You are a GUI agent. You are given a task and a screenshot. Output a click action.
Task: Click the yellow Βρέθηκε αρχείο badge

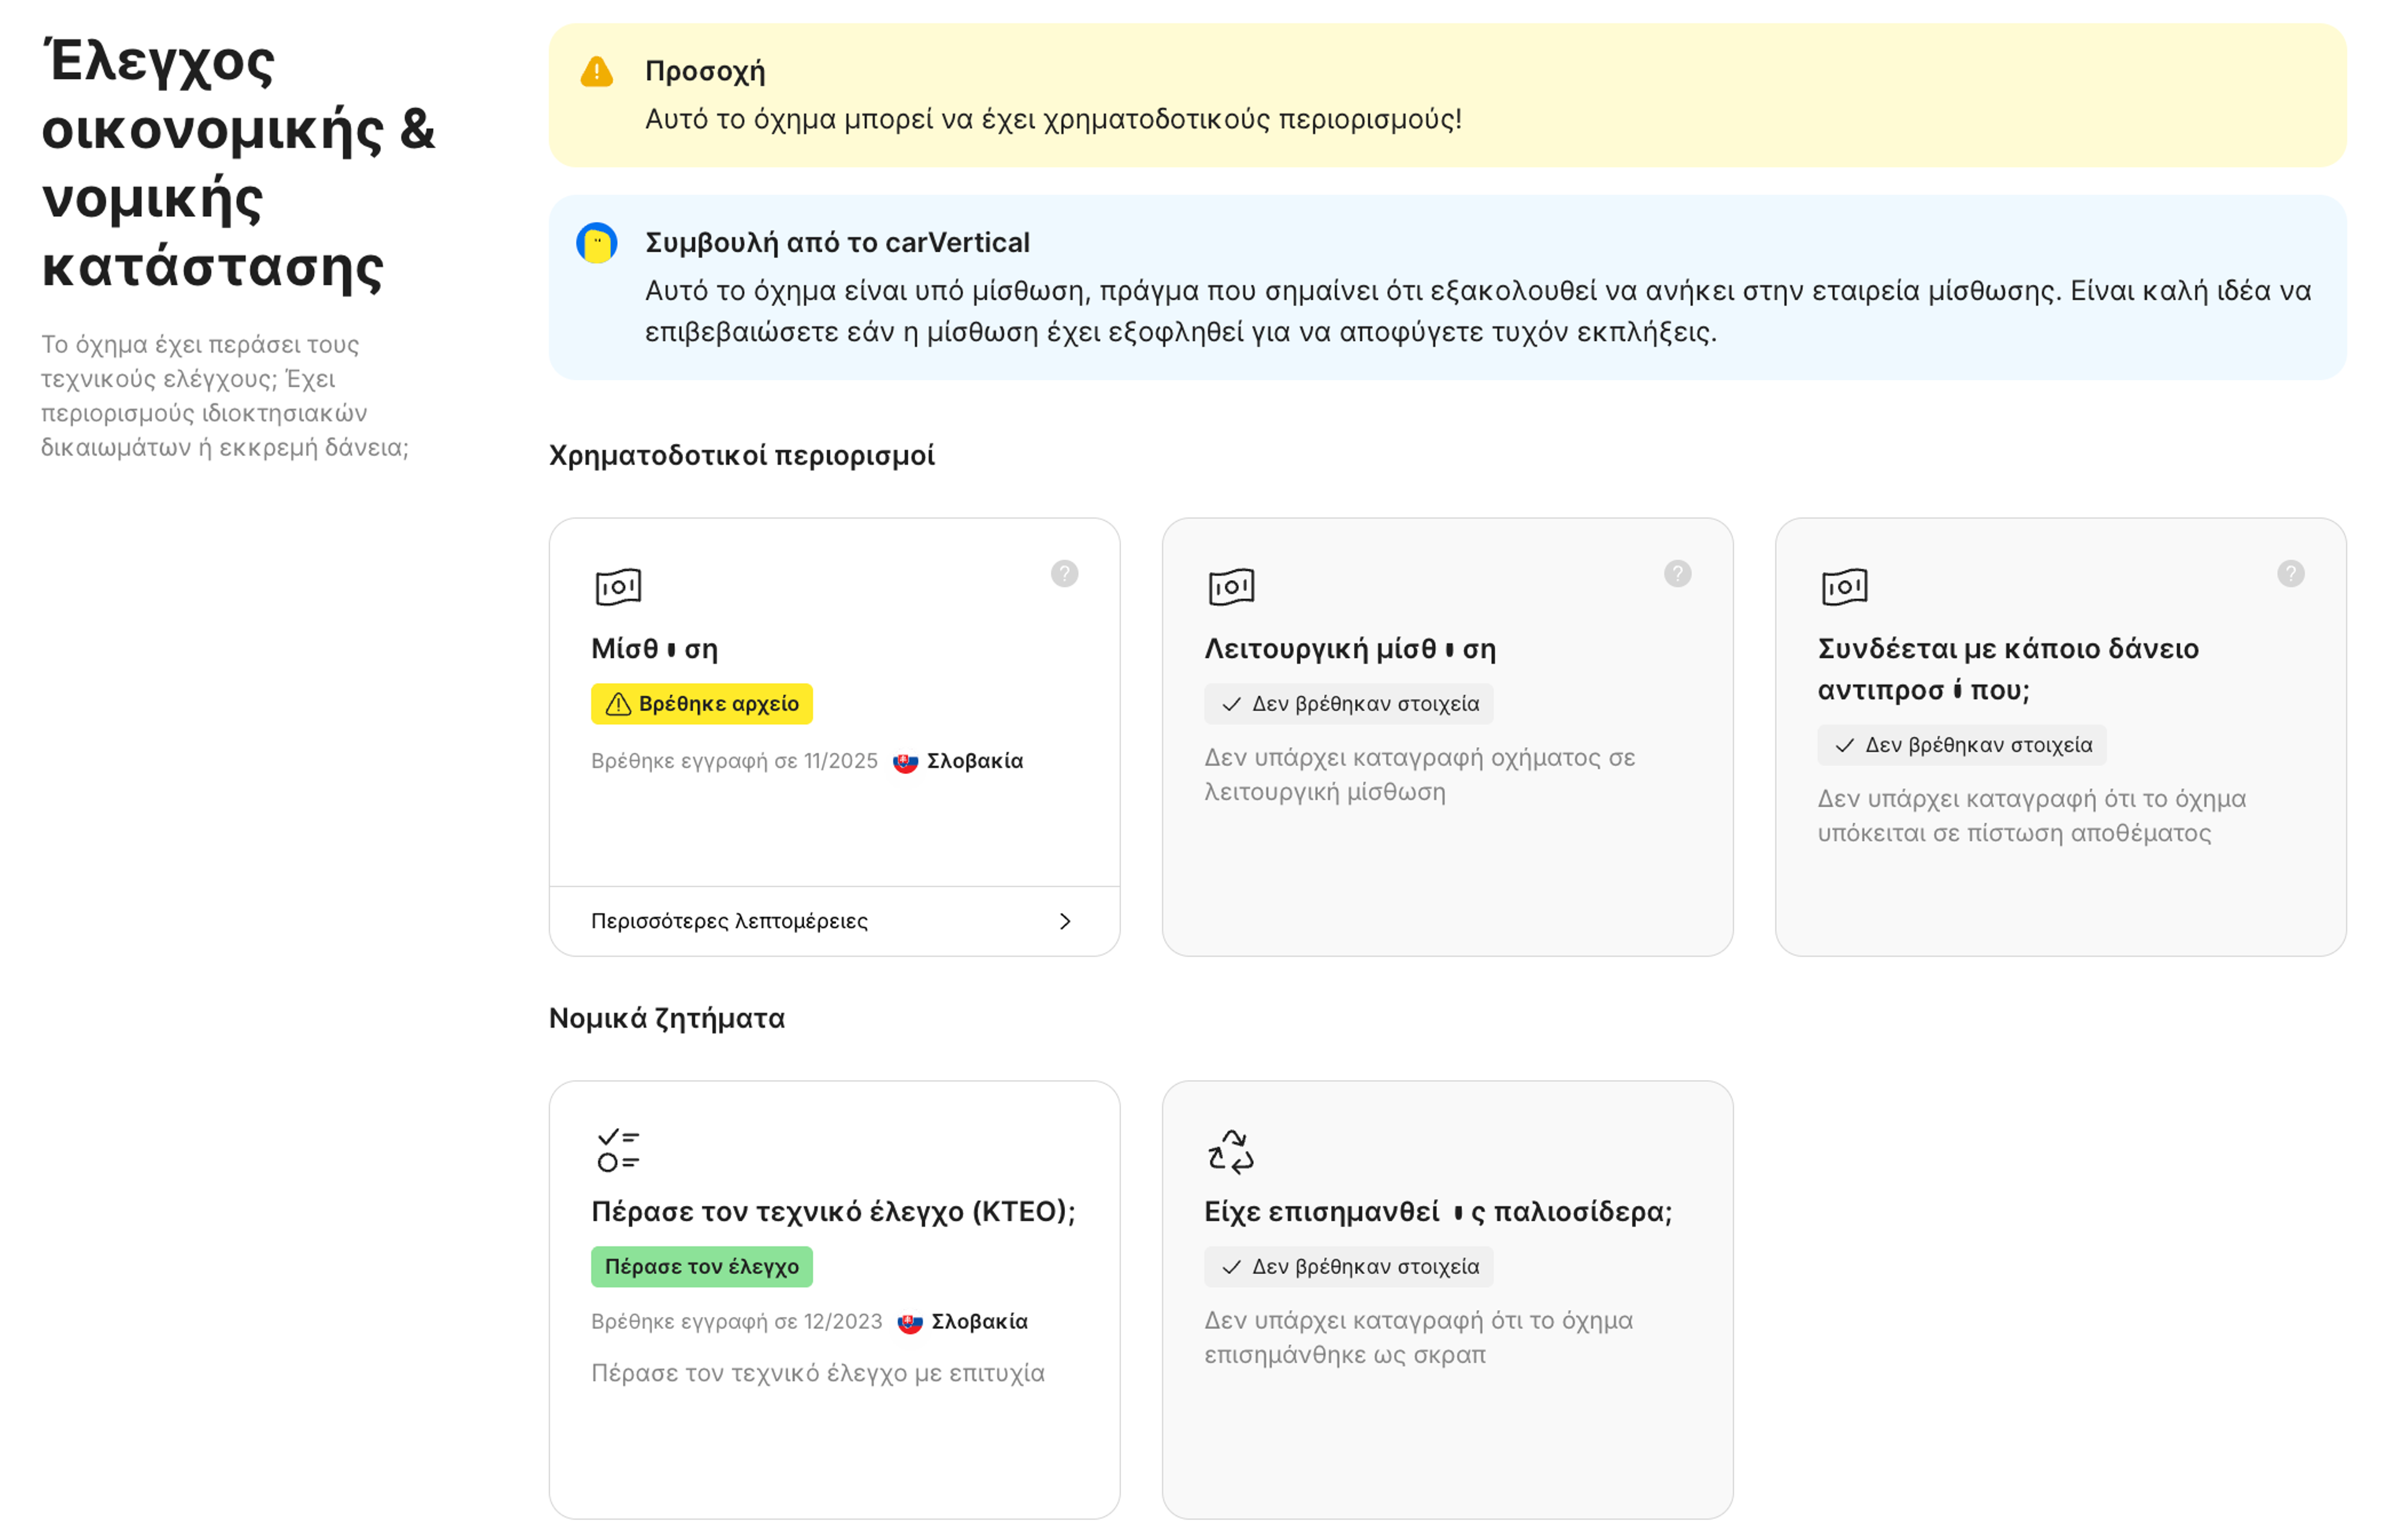pos(701,704)
